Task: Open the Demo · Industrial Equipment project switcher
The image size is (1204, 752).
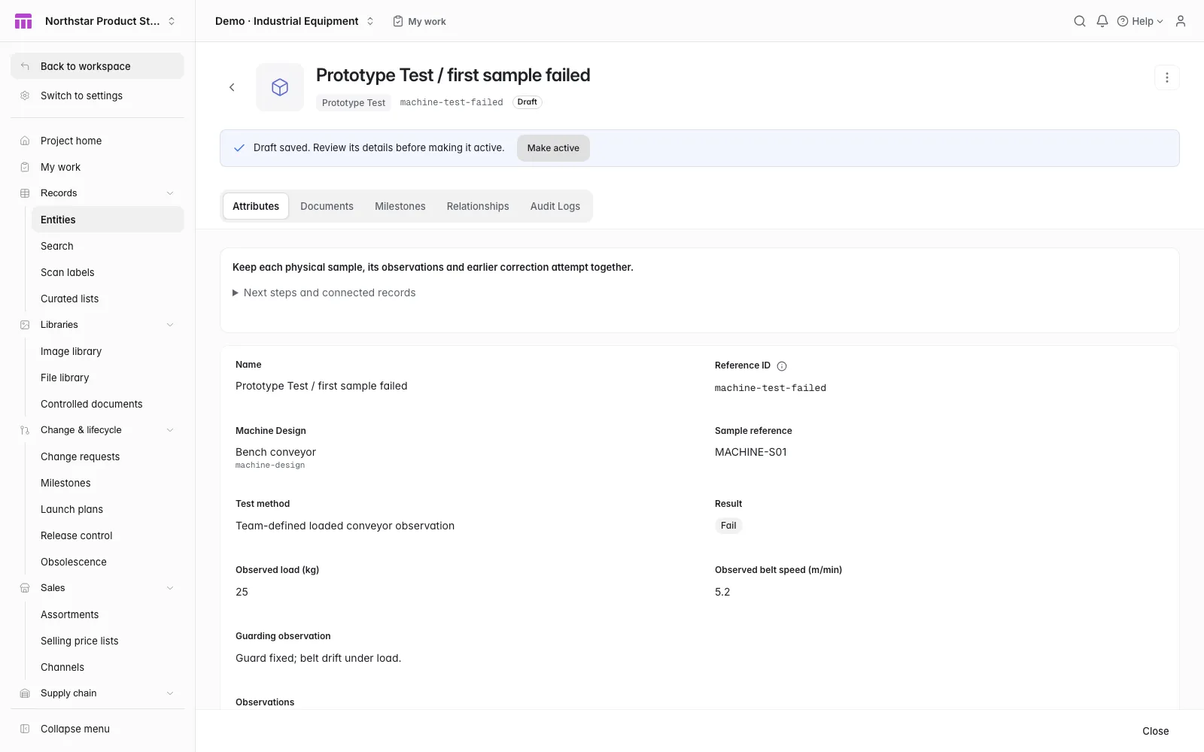Action: pyautogui.click(x=294, y=21)
